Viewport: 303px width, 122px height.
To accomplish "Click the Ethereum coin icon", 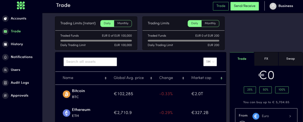I will pos(67,113).
